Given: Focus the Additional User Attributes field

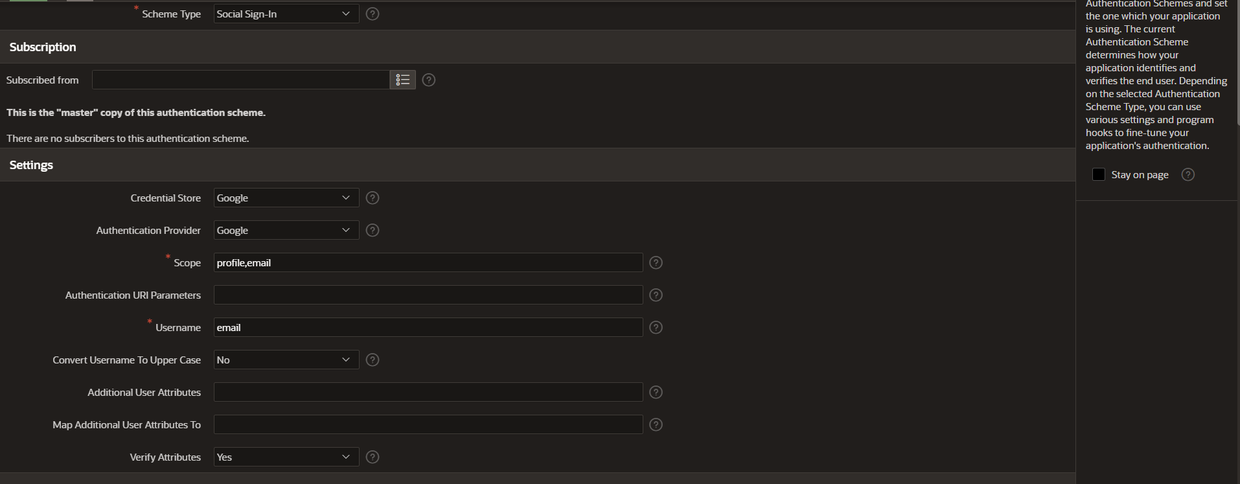Looking at the screenshot, I should (428, 392).
